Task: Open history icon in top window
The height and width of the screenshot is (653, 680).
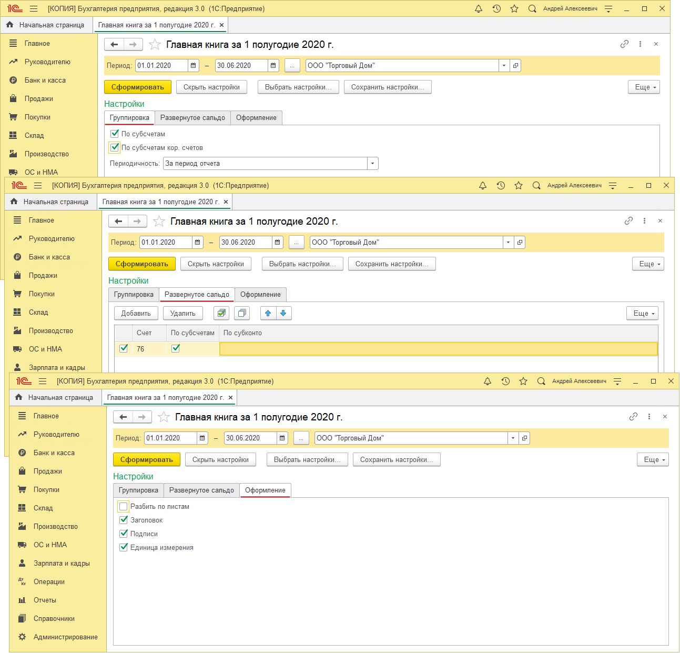Action: (496, 8)
